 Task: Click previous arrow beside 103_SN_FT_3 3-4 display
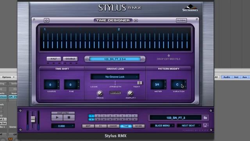click(x=87, y=59)
